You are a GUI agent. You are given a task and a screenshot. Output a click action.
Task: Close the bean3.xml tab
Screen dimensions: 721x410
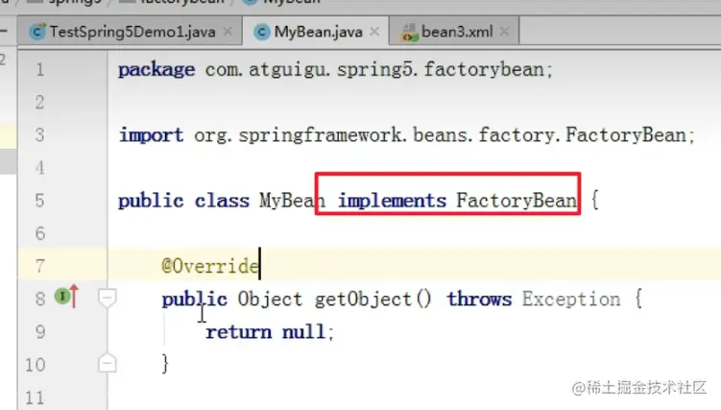tap(504, 32)
